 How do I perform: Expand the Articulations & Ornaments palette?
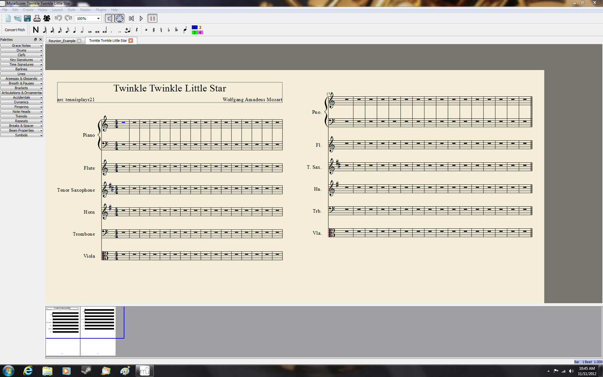pos(21,93)
